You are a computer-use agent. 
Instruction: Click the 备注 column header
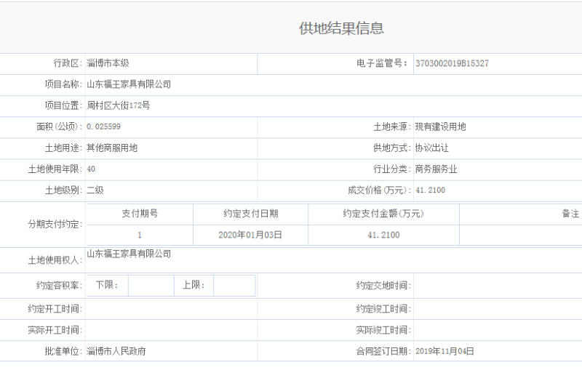[570, 214]
